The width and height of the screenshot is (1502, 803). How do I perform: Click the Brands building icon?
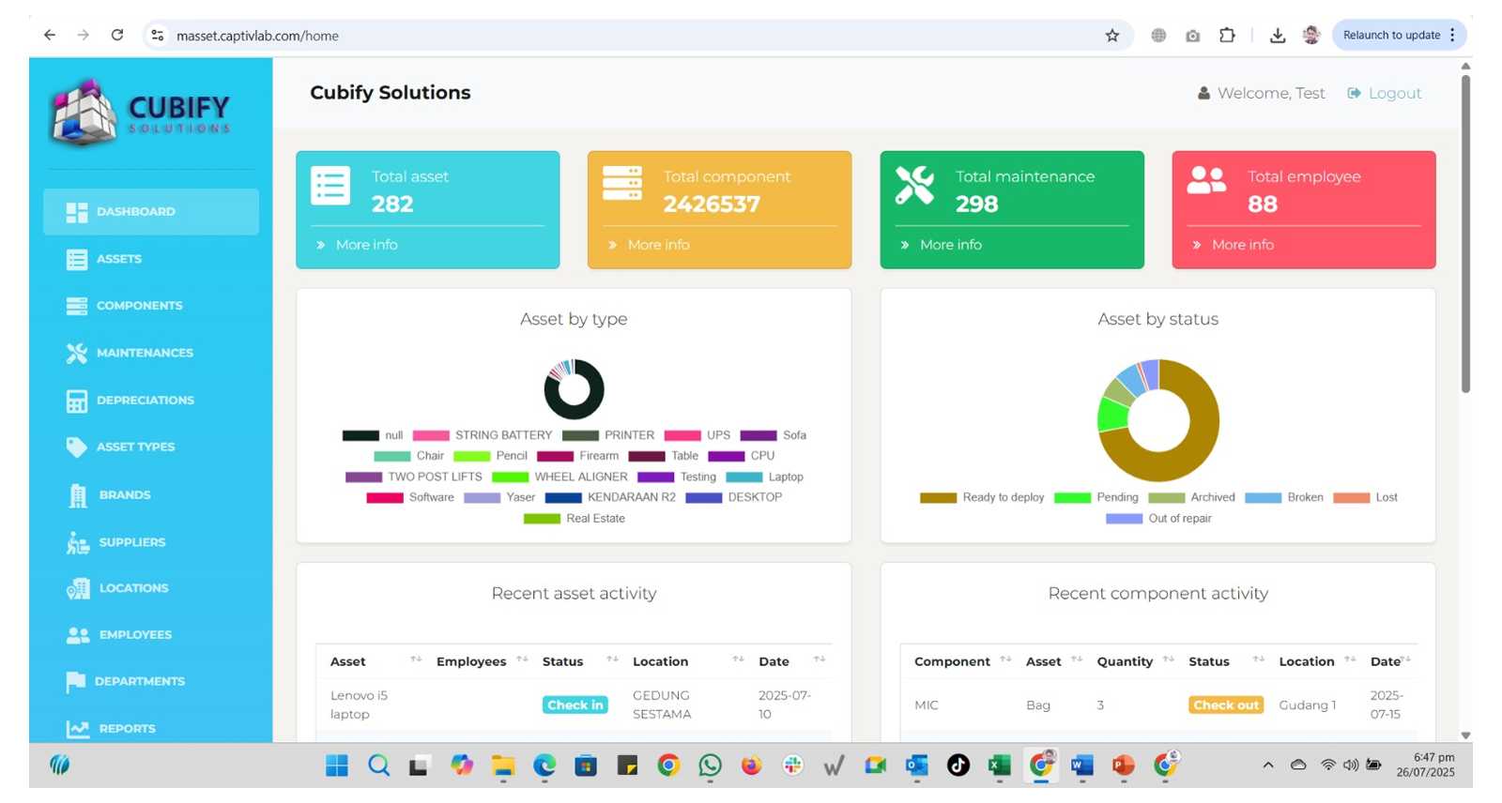tap(78, 495)
